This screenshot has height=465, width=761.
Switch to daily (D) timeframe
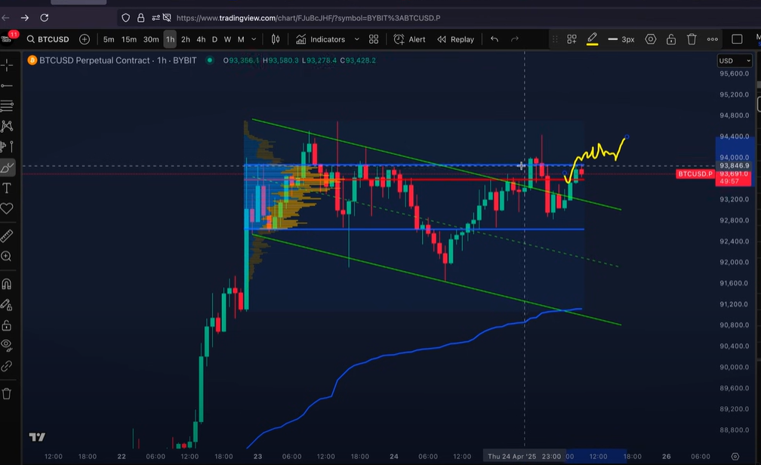point(214,39)
